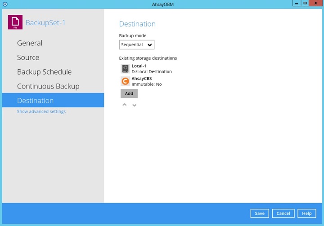
Task: Open the Continuous Backup section
Action: (48, 86)
